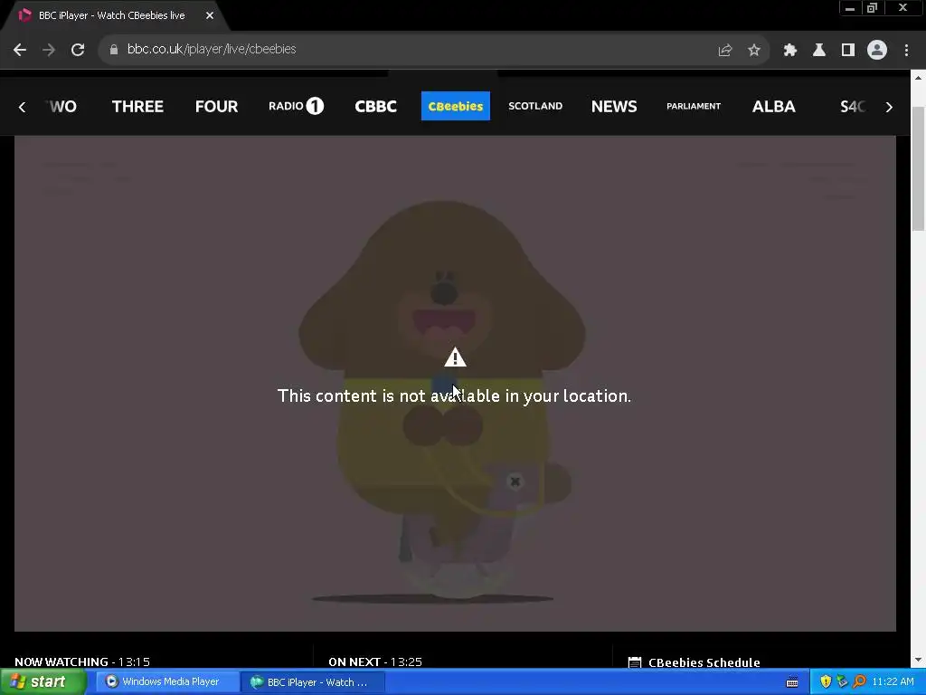Open the extensions puzzle icon

[x=789, y=51]
